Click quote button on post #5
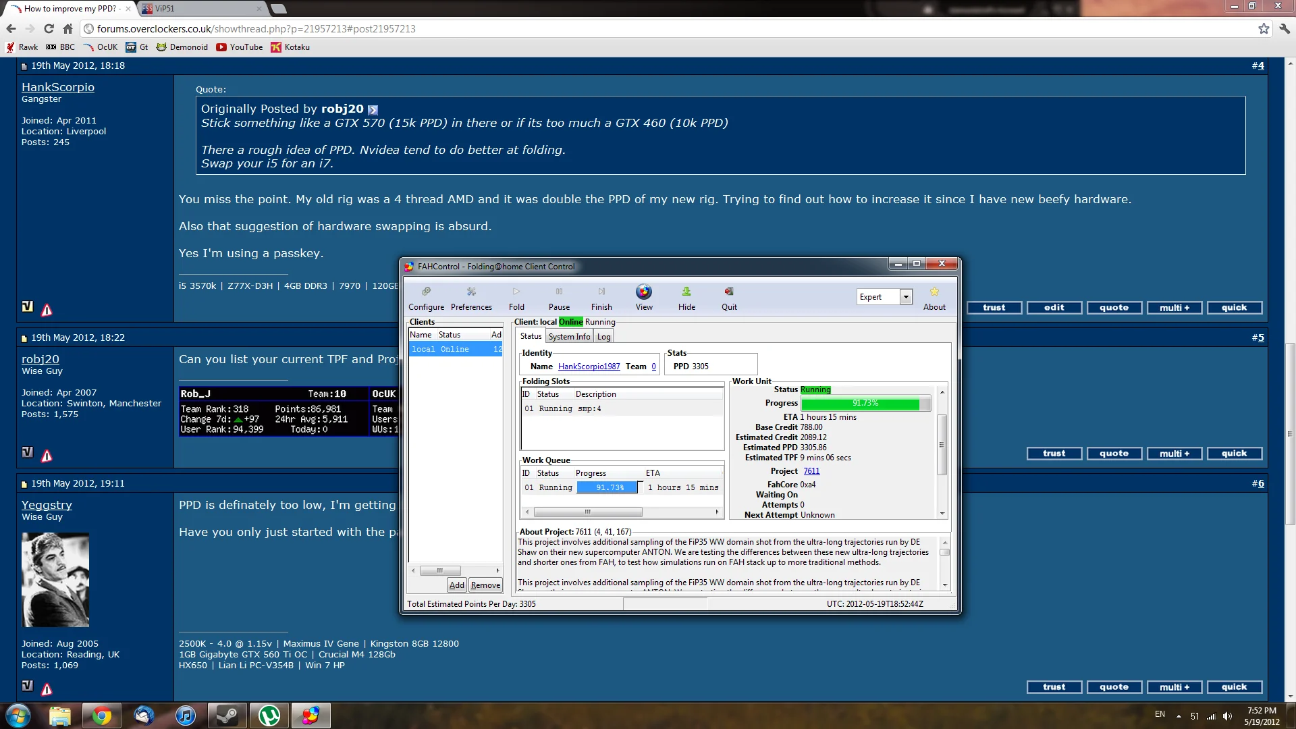 click(1114, 454)
